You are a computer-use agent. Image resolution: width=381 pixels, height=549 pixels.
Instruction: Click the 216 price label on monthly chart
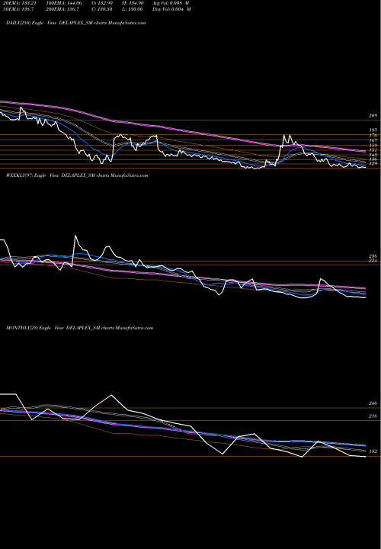tap(373, 416)
